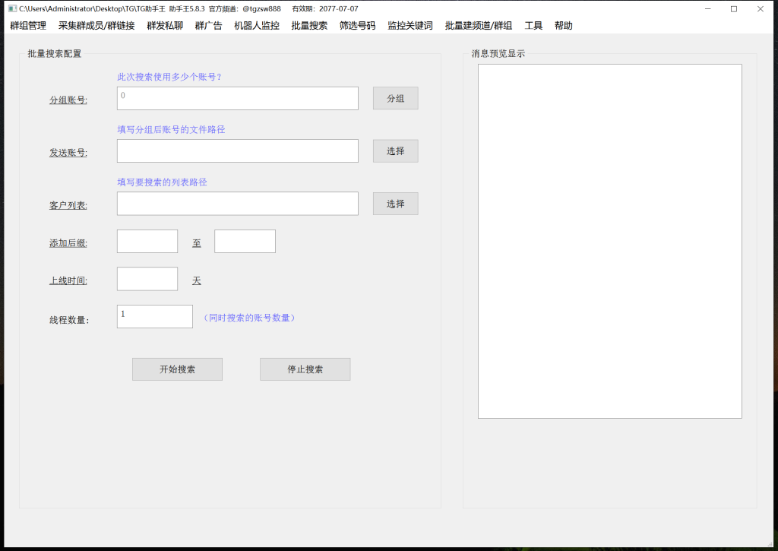Viewport: 778px width, 551px height.
Task: Focus the 分组账号 input field
Action: coord(238,98)
